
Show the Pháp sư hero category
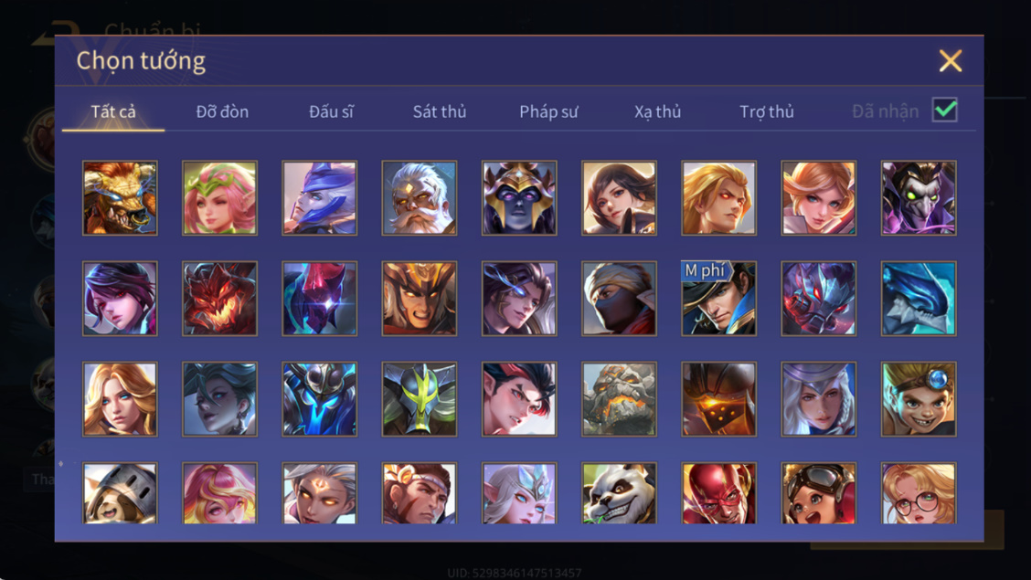pos(548,111)
